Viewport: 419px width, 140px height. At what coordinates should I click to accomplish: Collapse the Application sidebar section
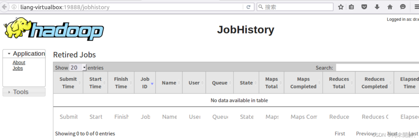point(24,54)
